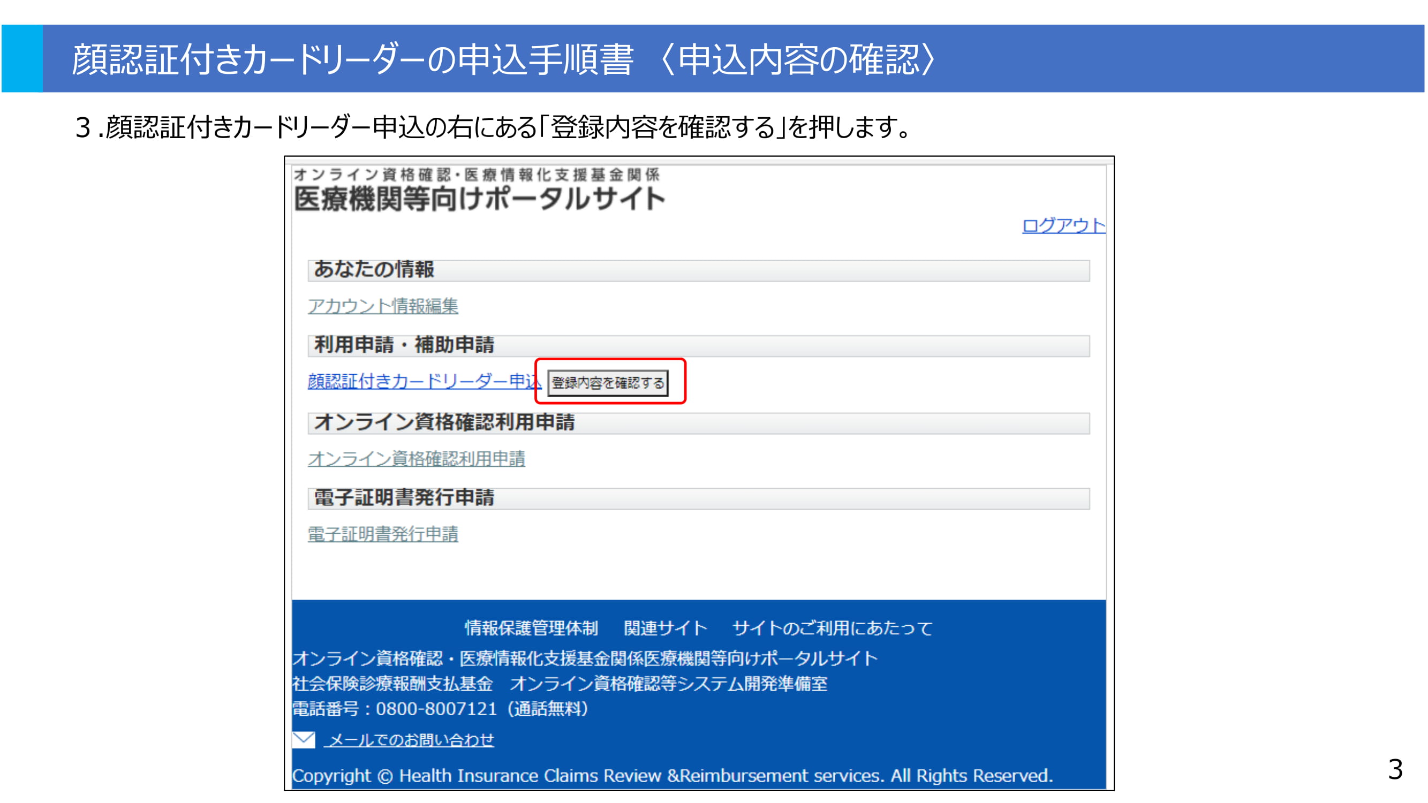
Task: Click 社会保険診療報酬支払基金 footer text
Action: click(x=392, y=684)
